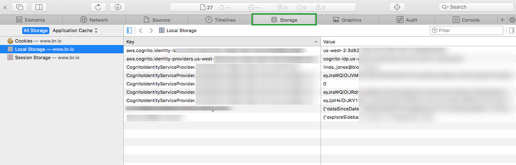Click the Search field in toolbar
The height and width of the screenshot is (165, 516).
[476, 7]
